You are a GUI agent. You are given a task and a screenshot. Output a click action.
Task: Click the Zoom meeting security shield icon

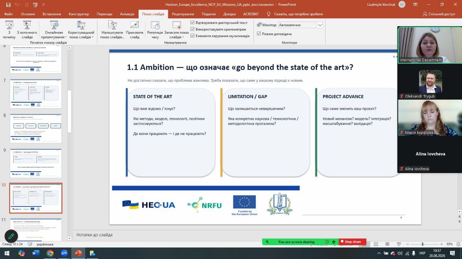334,242
